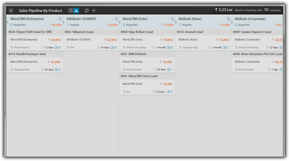Image resolution: width=289 pixels, height=161 pixels.
Task: Search within BizBrain (Basic) column
Action: click(x=228, y=19)
